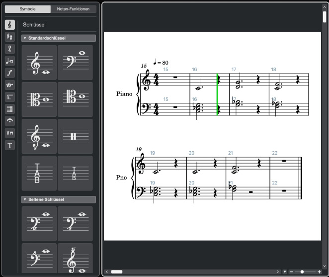Click the Piano staff label

click(x=124, y=94)
